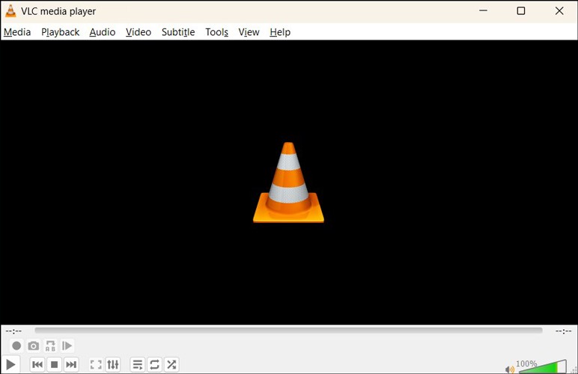Take a snapshot with camera icon

(33, 346)
